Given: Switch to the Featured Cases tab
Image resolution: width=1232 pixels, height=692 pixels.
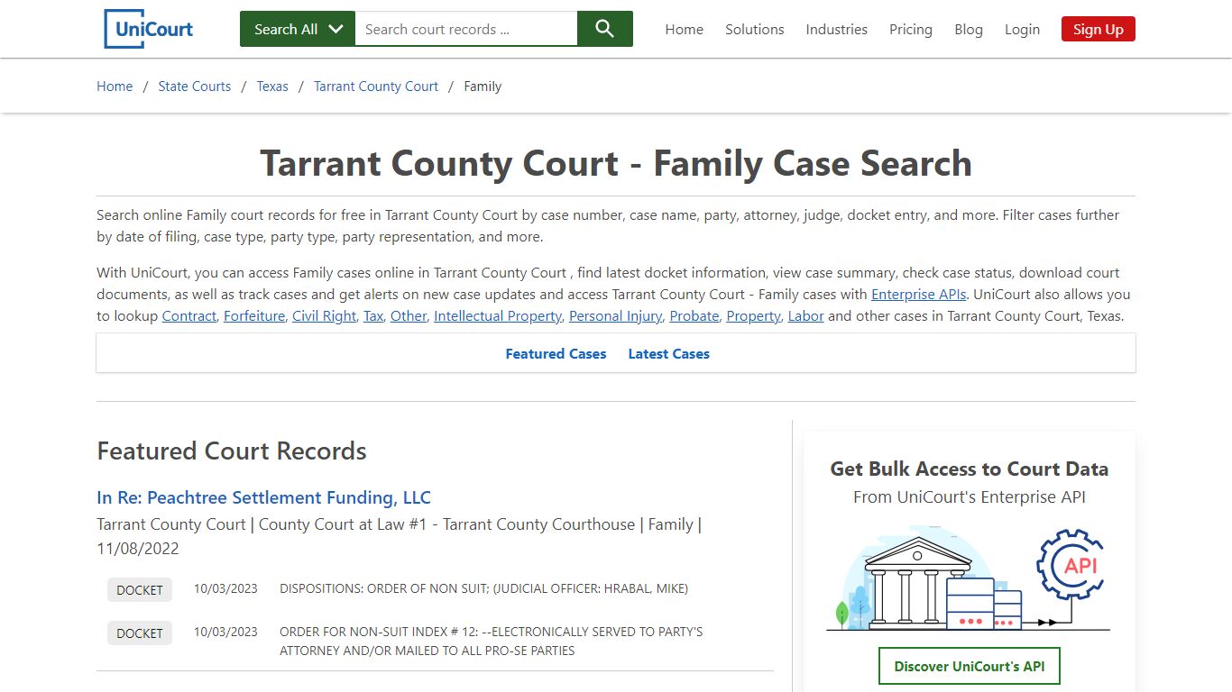Looking at the screenshot, I should [x=556, y=354].
